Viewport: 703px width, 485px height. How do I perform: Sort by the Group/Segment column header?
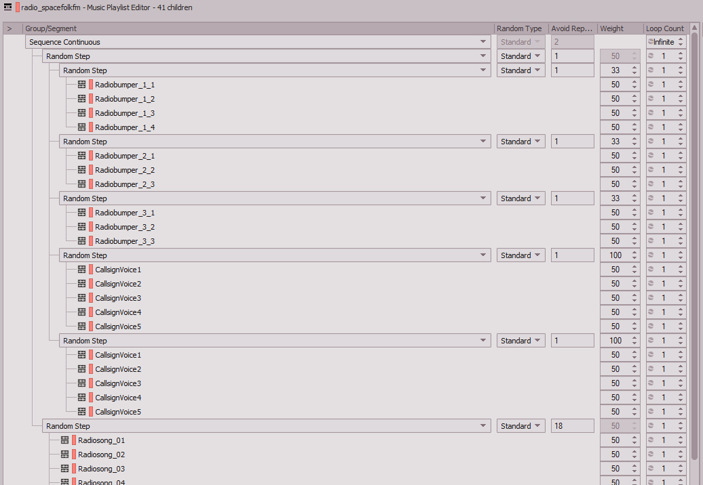click(258, 28)
